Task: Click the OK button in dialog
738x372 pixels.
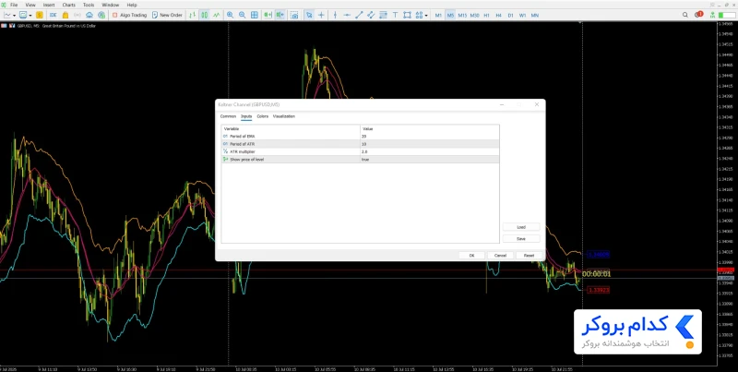Action: (x=471, y=255)
